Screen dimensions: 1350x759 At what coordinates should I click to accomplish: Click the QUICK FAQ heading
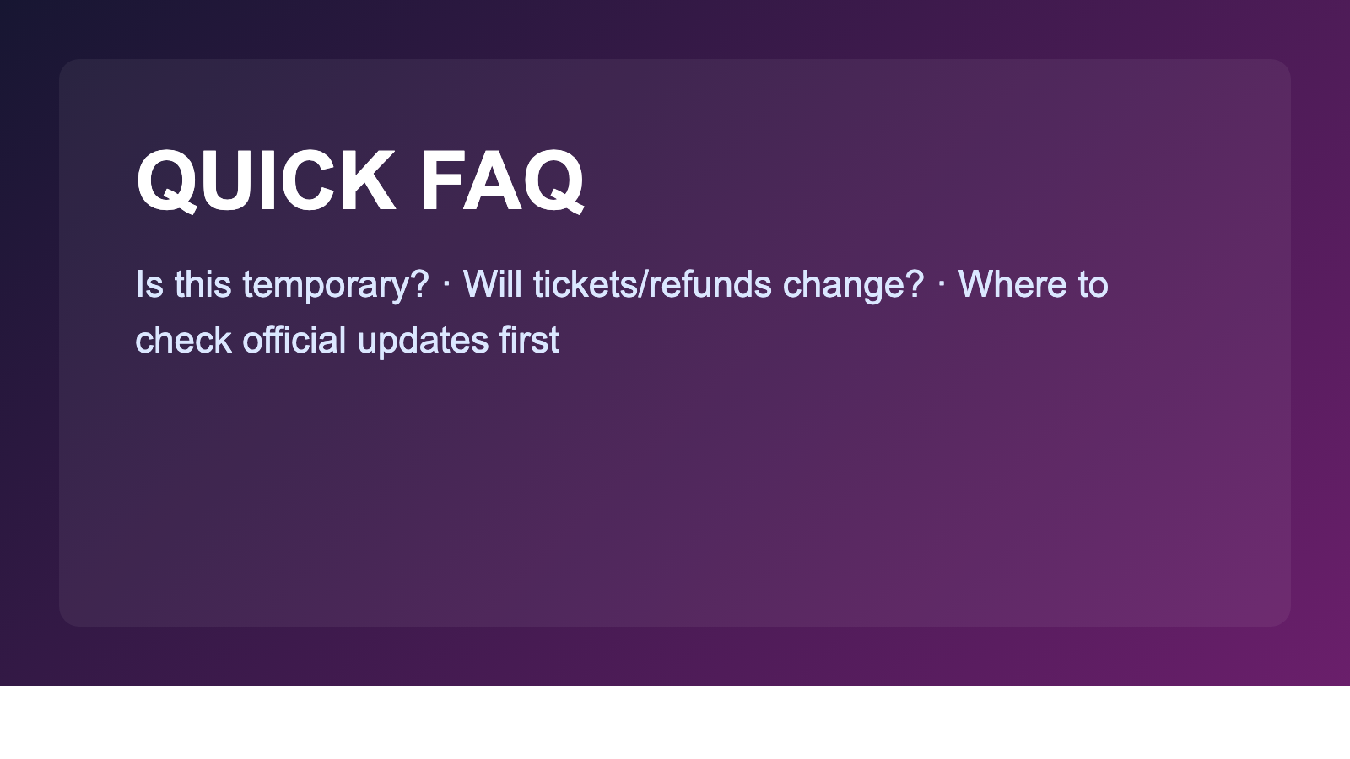click(x=359, y=180)
